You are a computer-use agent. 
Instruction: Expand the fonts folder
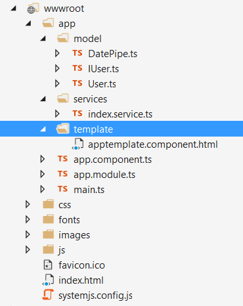(28, 219)
